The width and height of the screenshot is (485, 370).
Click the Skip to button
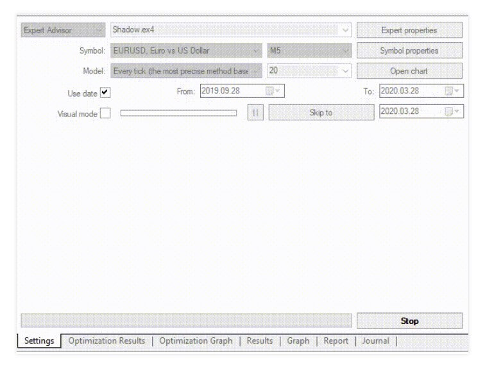[x=321, y=113]
